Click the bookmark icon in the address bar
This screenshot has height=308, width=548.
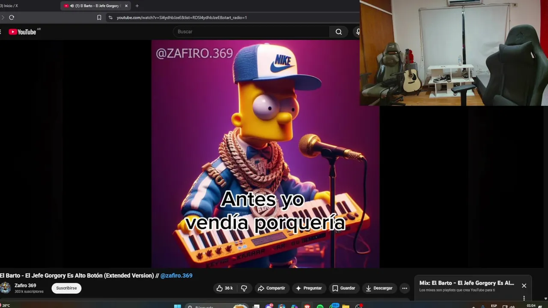99,18
